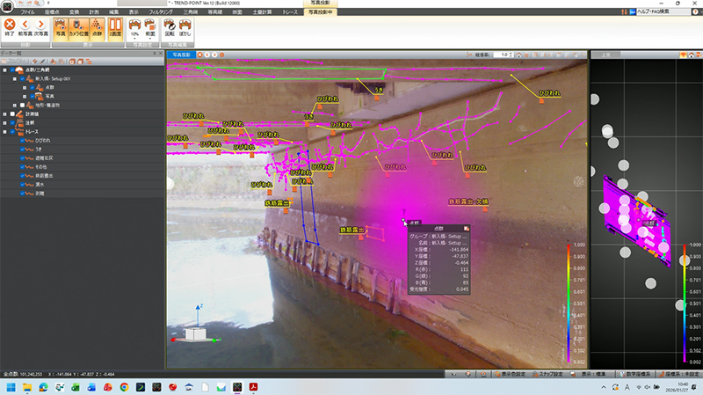This screenshot has height=395, width=703.
Task: Uncheck the 遊離石灰 trace layer checkbox
Action: [24, 157]
